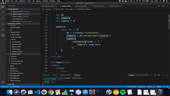The width and height of the screenshot is (170, 96).
Task: Open Spotlight search in menu bar
Action: [160, 1]
